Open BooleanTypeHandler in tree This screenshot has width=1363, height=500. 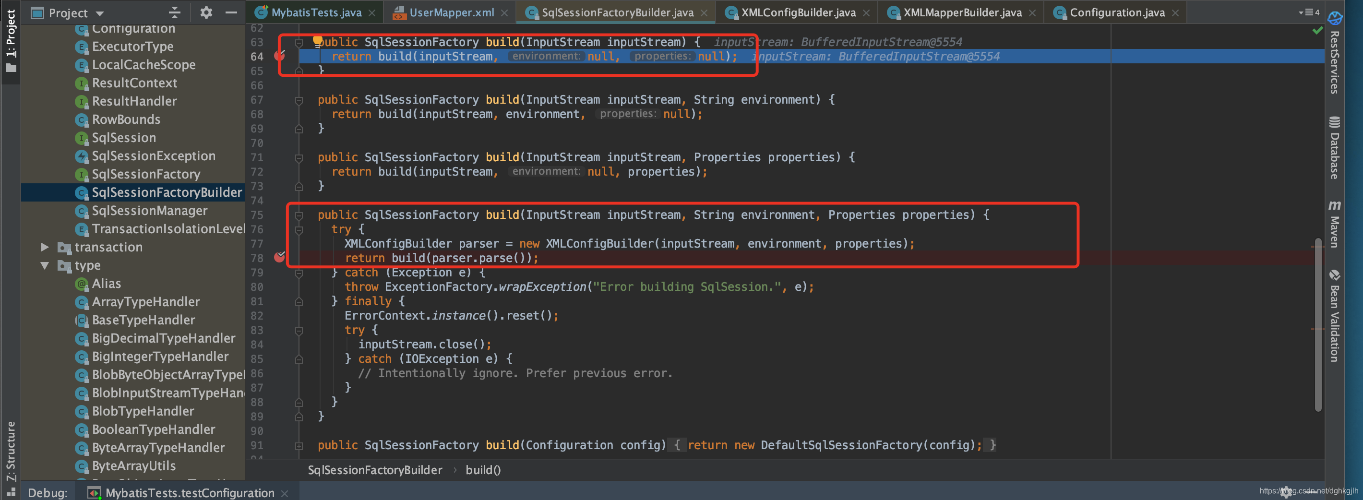pyautogui.click(x=154, y=429)
